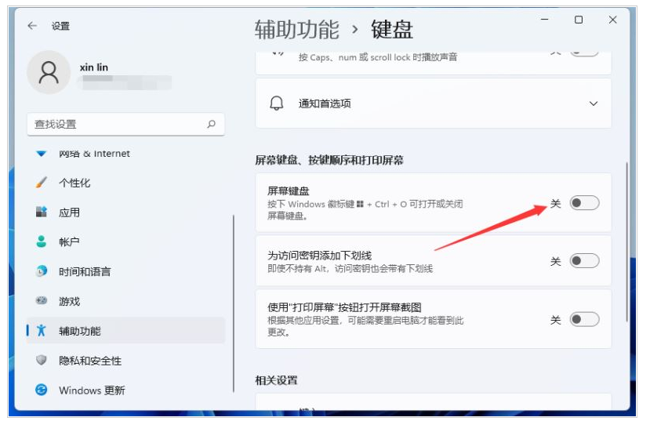650x421 pixels.
Task: Click the 个性化 paintbrush icon
Action: tap(42, 183)
